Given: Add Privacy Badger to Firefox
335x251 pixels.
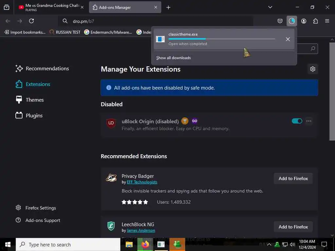Looking at the screenshot, I should click(x=293, y=178).
